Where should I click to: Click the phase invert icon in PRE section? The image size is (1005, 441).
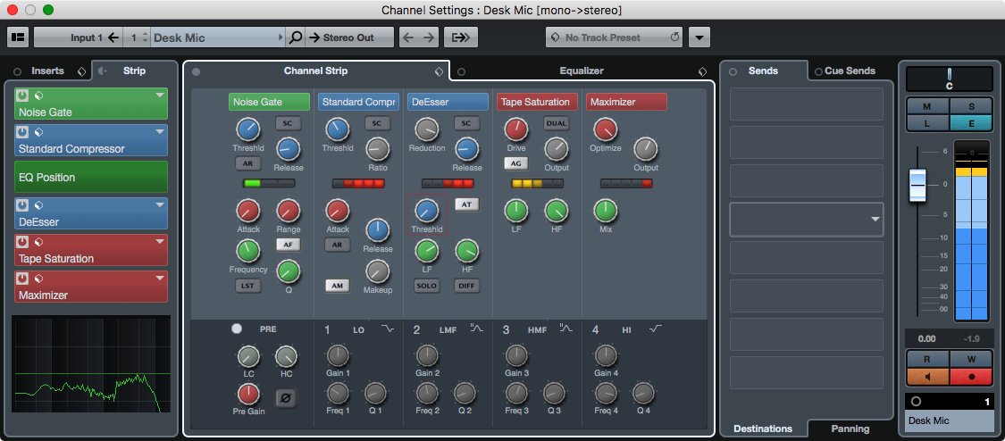288,395
